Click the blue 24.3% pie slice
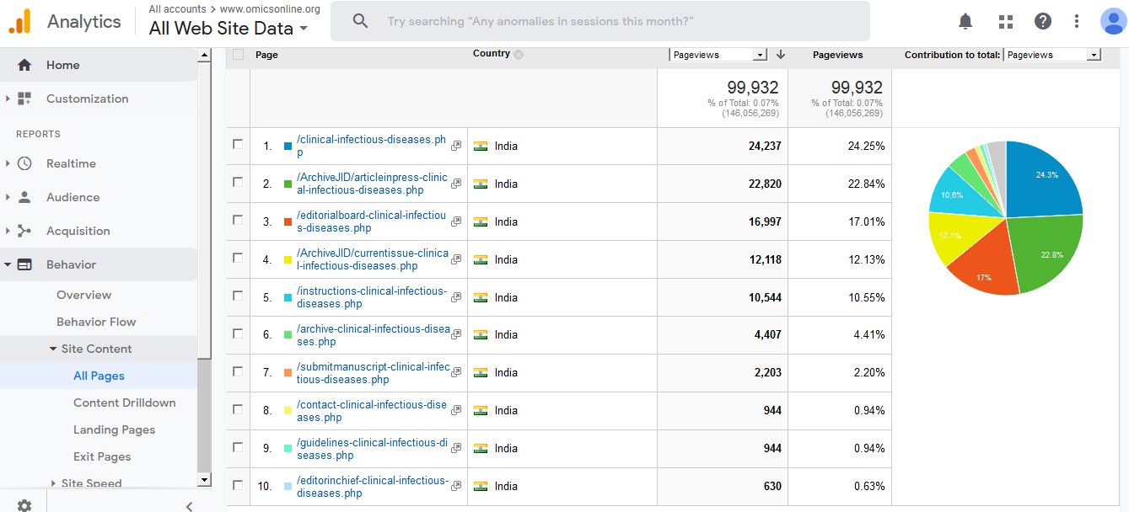1129x512 pixels. pos(1043,179)
